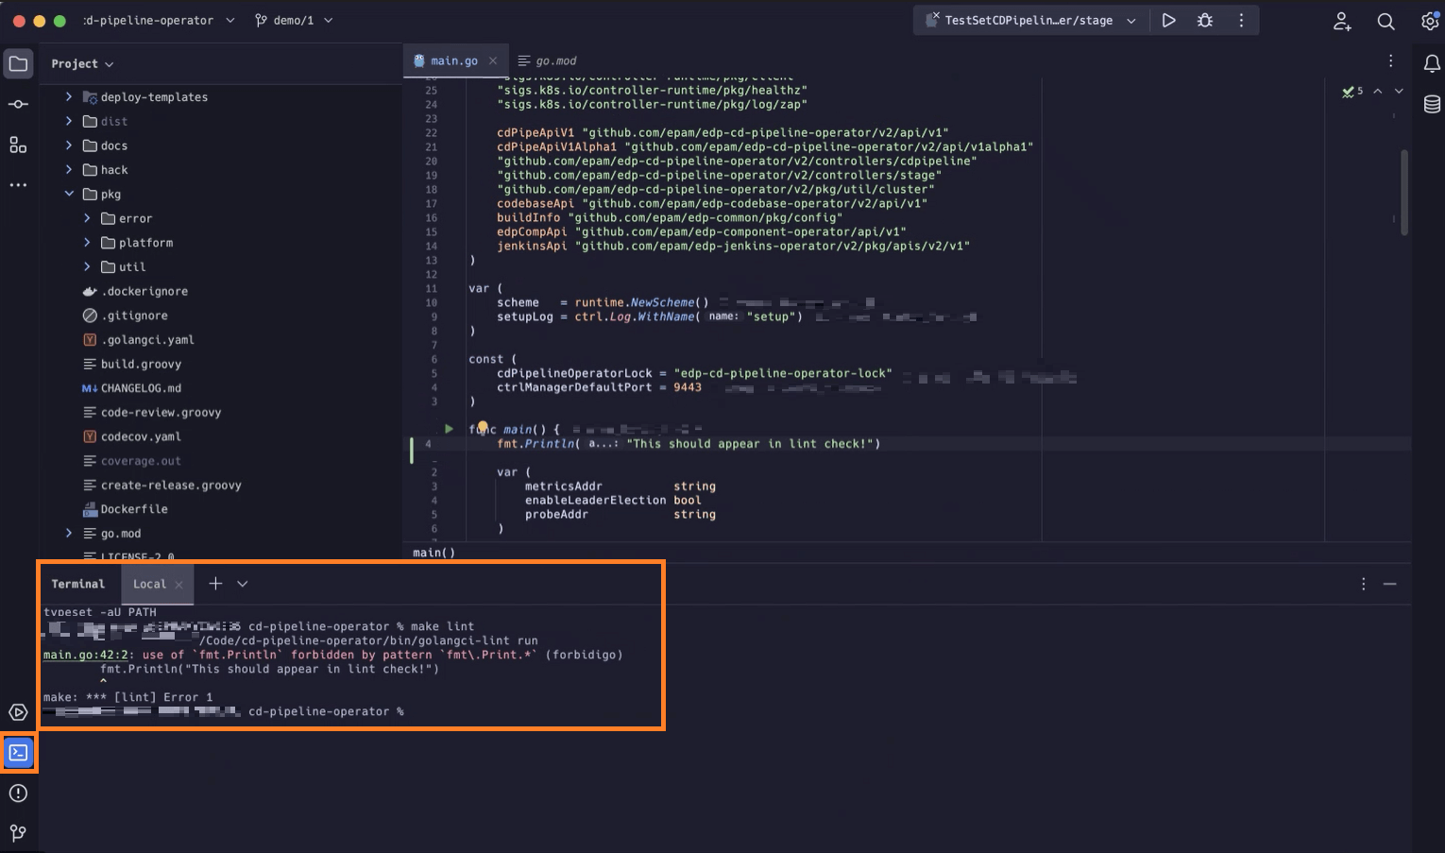Toggle the Problems tool window
Viewport: 1445px width, 853px height.
(18, 793)
